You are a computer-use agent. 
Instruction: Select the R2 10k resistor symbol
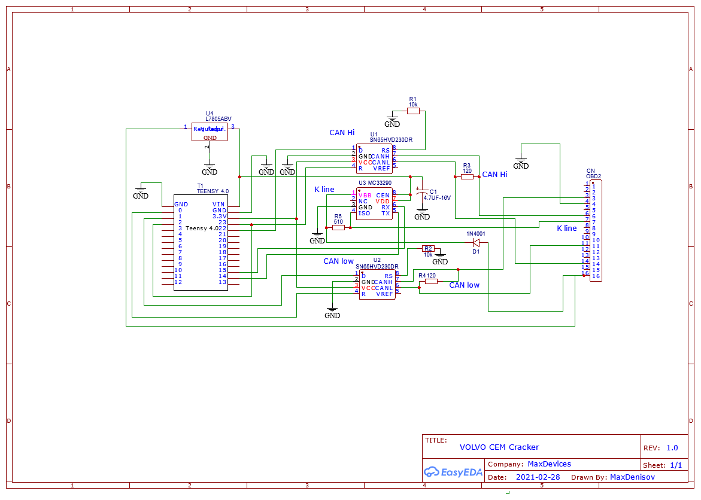(x=428, y=248)
